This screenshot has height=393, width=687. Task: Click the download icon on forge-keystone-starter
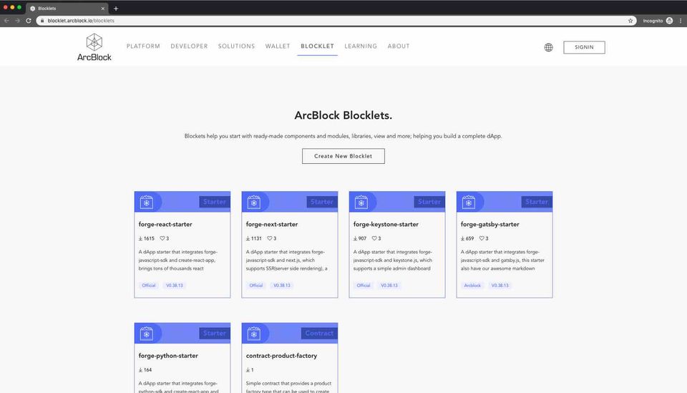(356, 238)
